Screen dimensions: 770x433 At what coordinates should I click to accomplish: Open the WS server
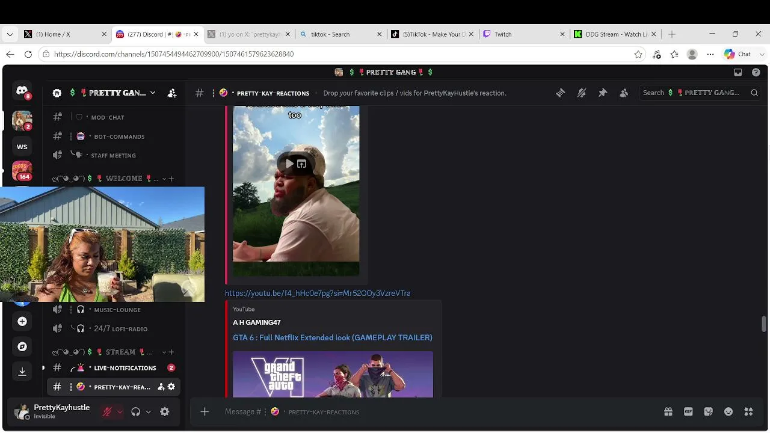22,146
